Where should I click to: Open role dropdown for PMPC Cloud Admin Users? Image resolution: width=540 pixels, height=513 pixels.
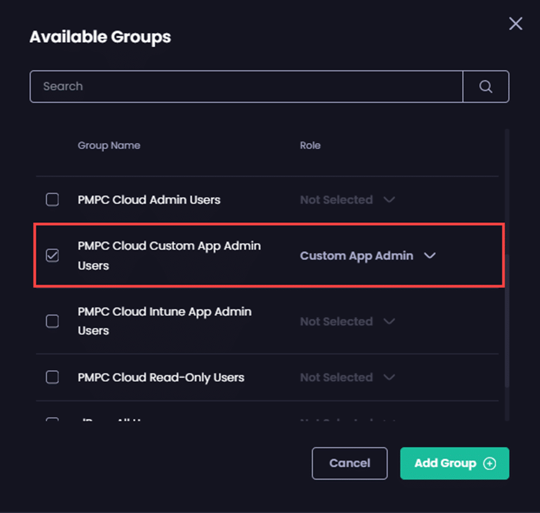click(x=347, y=200)
